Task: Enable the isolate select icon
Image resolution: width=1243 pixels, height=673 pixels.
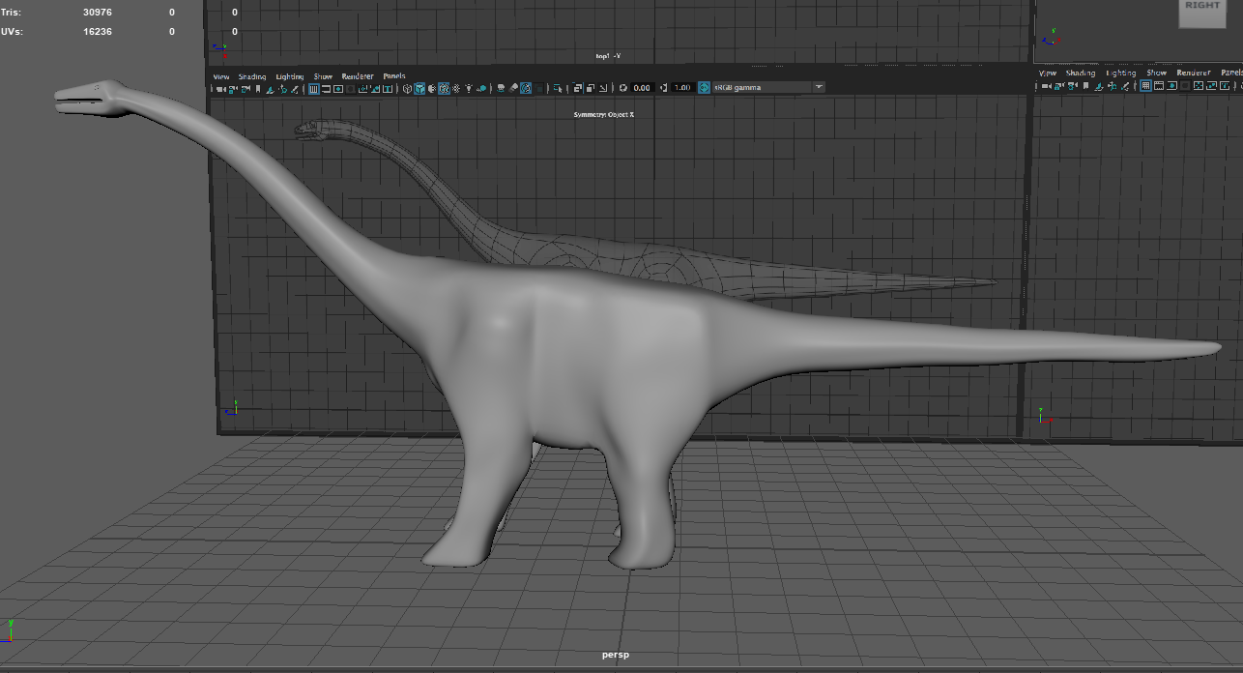Action: tap(558, 88)
